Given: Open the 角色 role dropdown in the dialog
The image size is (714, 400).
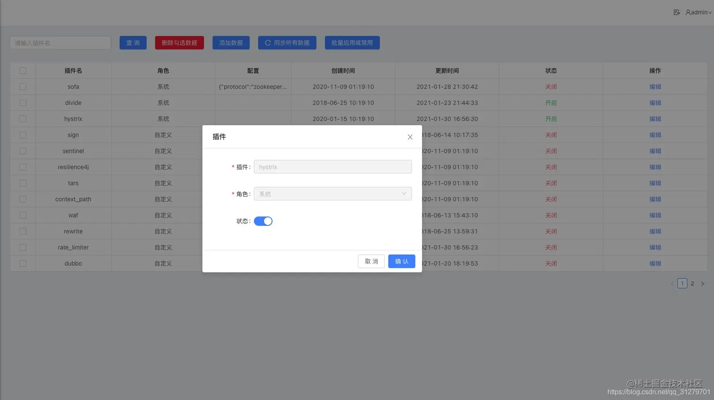Looking at the screenshot, I should pos(332,193).
